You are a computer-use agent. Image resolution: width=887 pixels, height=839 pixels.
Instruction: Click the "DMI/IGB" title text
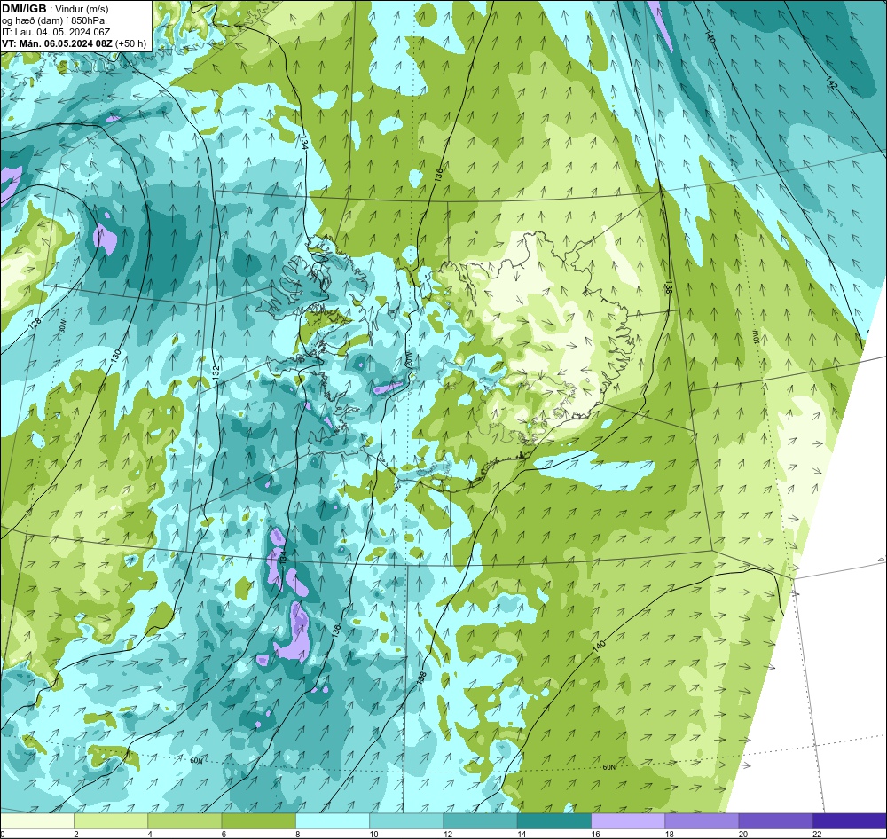[24, 9]
